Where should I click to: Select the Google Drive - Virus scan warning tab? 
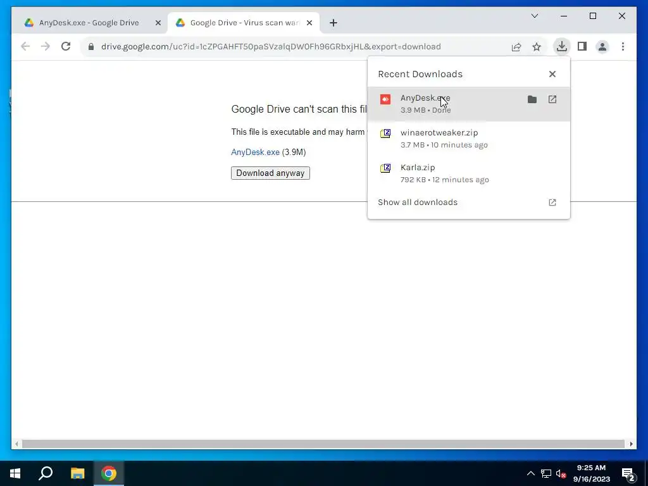pos(244,23)
